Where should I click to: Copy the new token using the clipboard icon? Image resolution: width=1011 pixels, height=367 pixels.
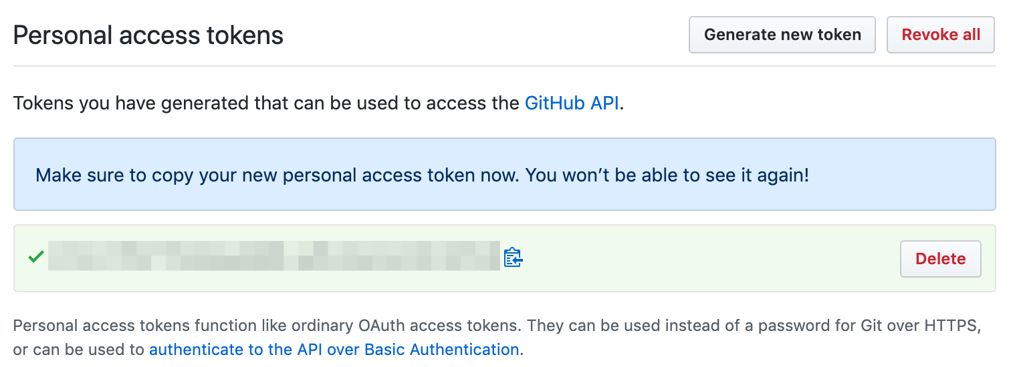pos(513,257)
